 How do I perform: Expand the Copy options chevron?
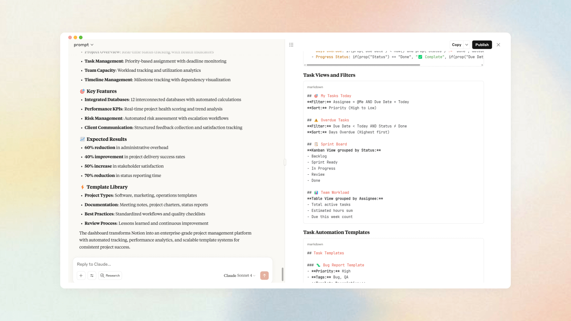tap(467, 45)
